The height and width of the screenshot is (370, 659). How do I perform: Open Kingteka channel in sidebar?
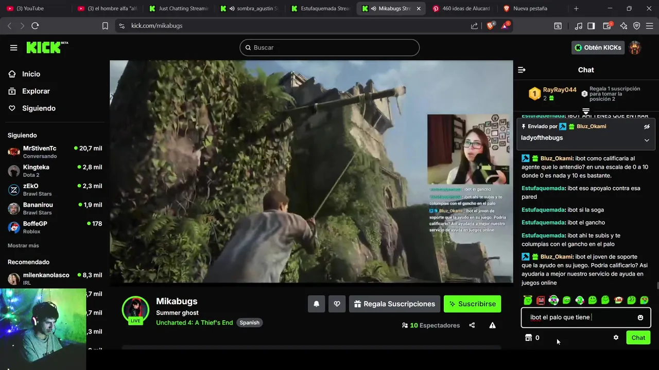55,171
